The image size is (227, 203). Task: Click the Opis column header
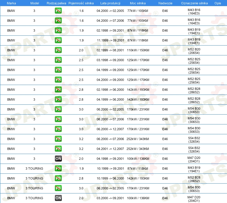(217, 3)
